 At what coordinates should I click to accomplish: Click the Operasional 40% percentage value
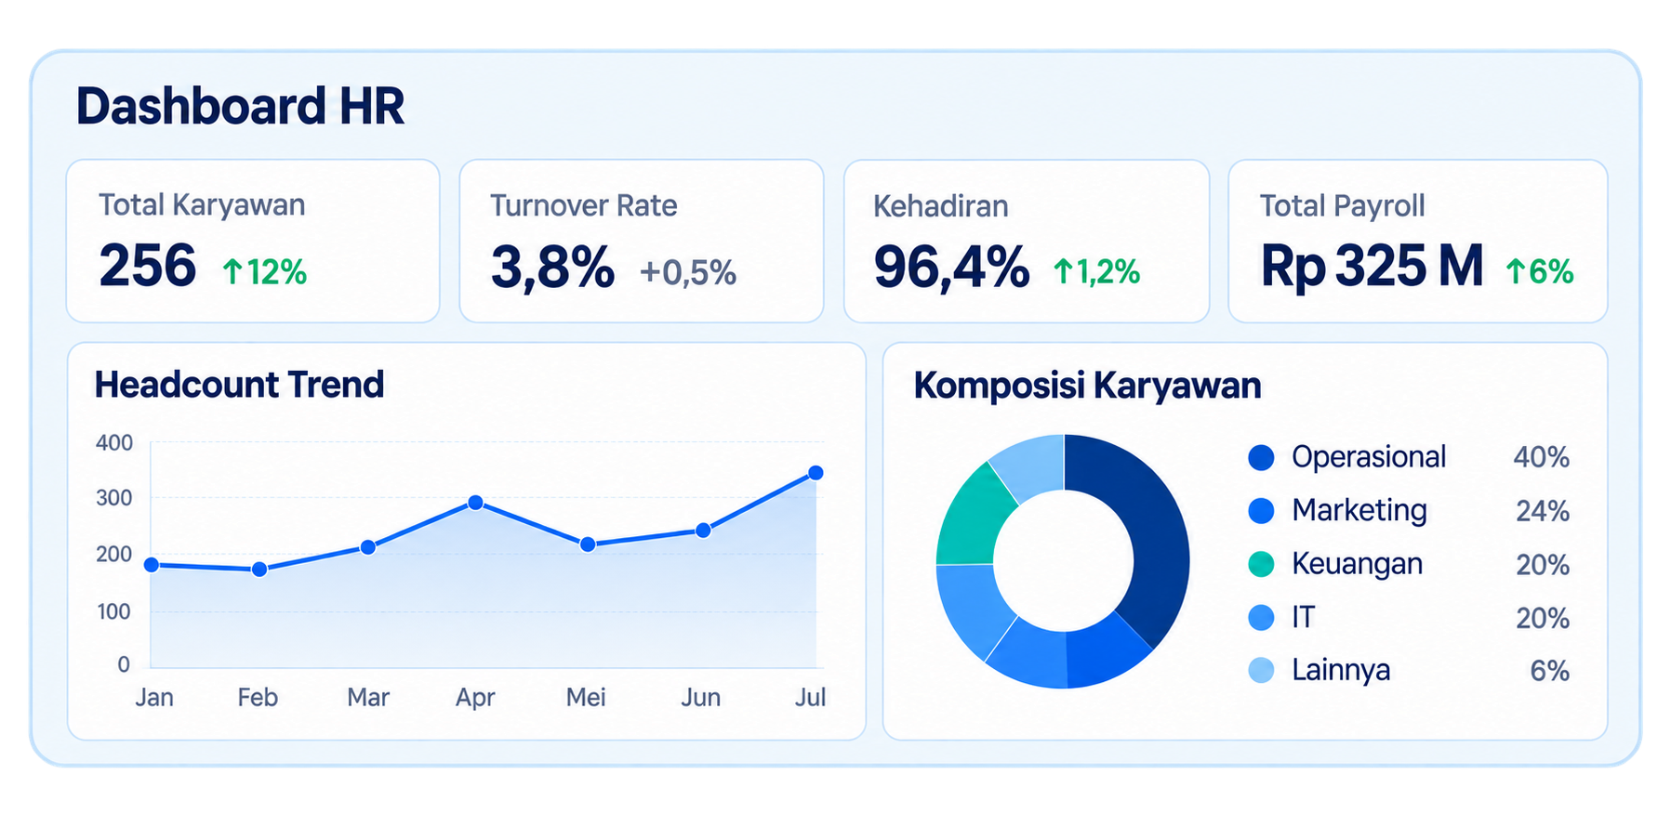pos(1541,457)
